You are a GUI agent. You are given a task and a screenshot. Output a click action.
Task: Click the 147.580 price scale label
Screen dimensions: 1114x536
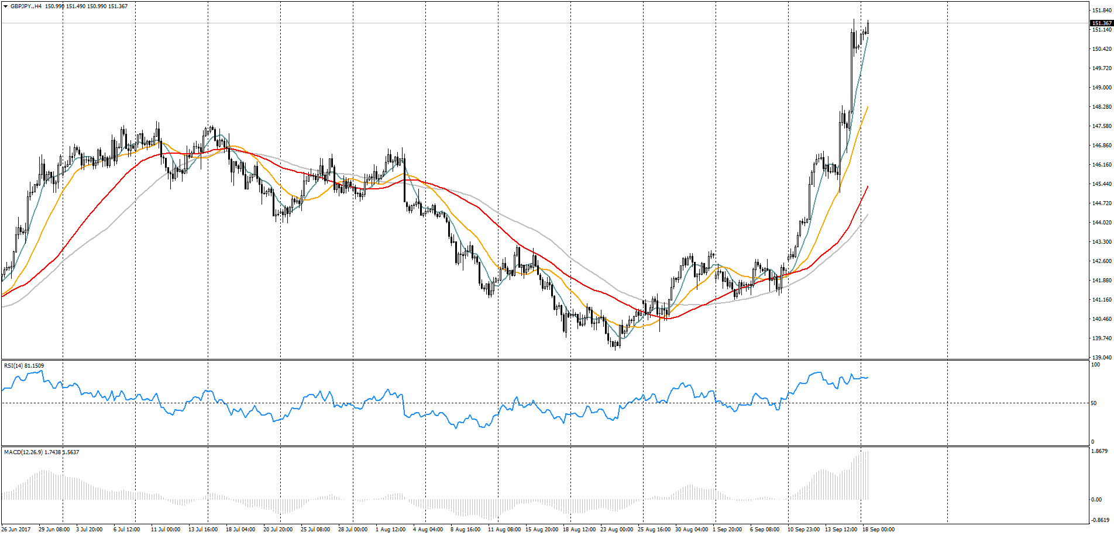pyautogui.click(x=1102, y=126)
